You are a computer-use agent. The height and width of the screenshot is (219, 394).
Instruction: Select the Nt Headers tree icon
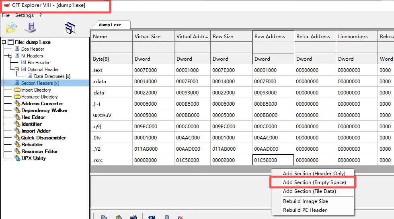point(17,55)
